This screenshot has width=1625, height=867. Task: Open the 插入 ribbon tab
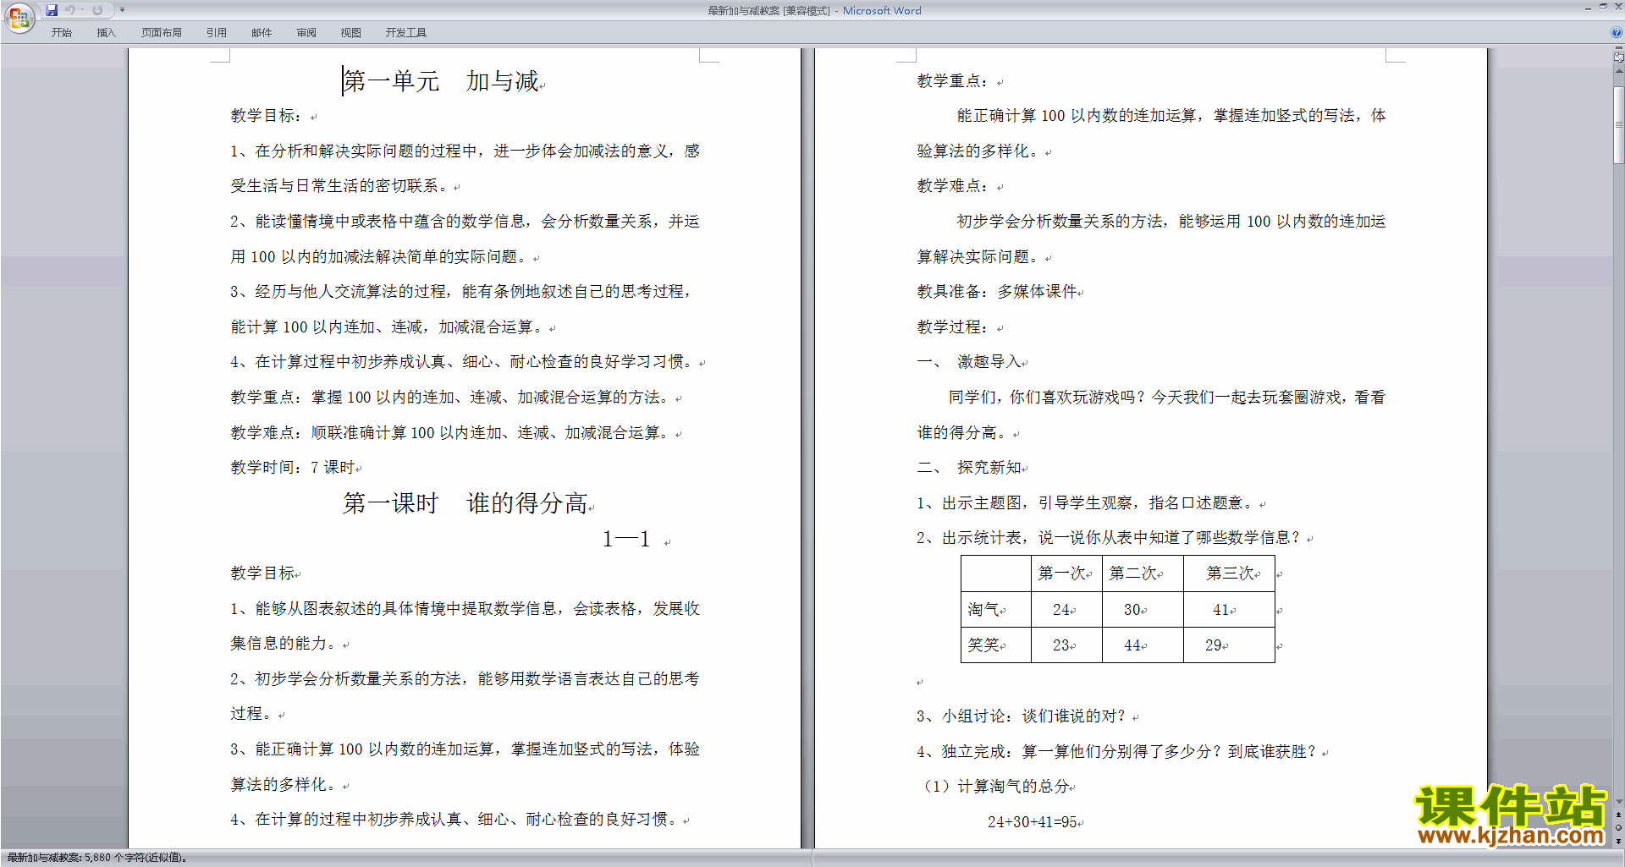[106, 32]
